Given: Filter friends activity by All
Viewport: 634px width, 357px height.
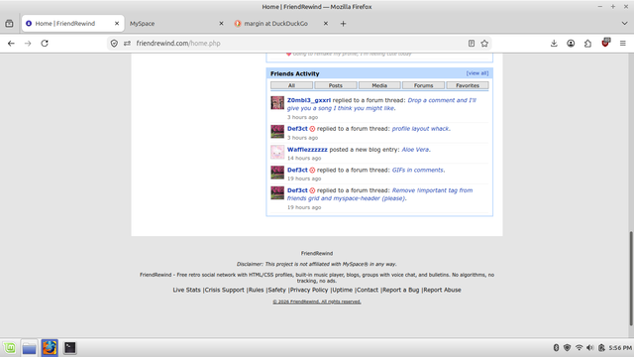Looking at the screenshot, I should point(291,85).
